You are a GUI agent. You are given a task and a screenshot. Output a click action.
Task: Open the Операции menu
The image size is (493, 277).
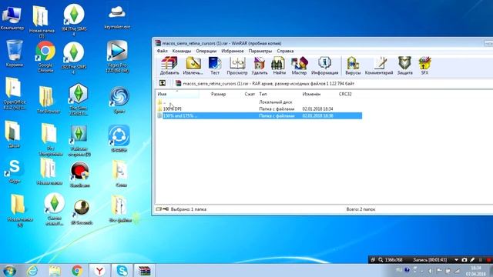206,51
